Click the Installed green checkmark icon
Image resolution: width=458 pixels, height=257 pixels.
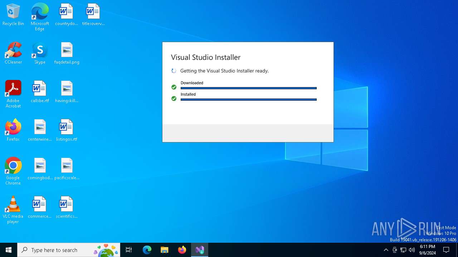pyautogui.click(x=174, y=99)
